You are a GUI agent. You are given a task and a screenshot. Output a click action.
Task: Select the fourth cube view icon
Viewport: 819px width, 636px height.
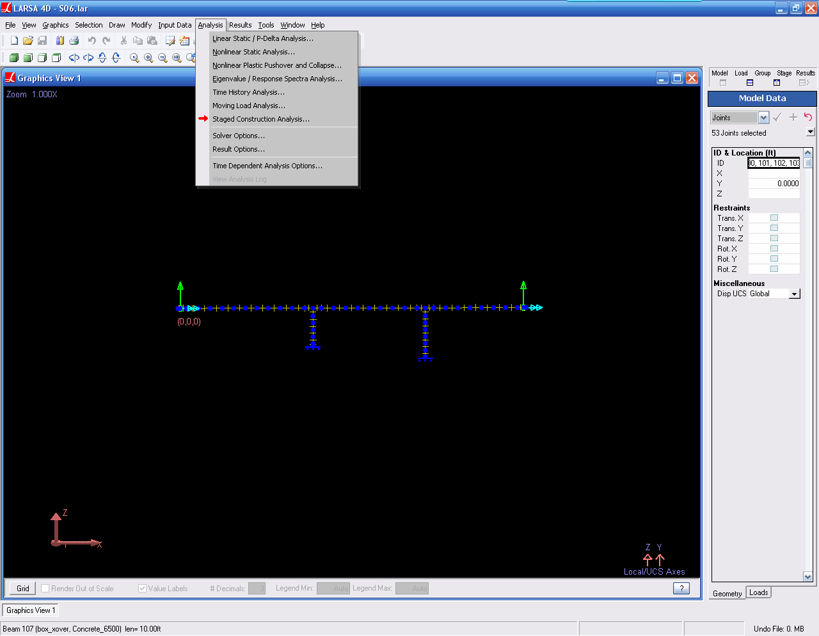click(x=56, y=58)
